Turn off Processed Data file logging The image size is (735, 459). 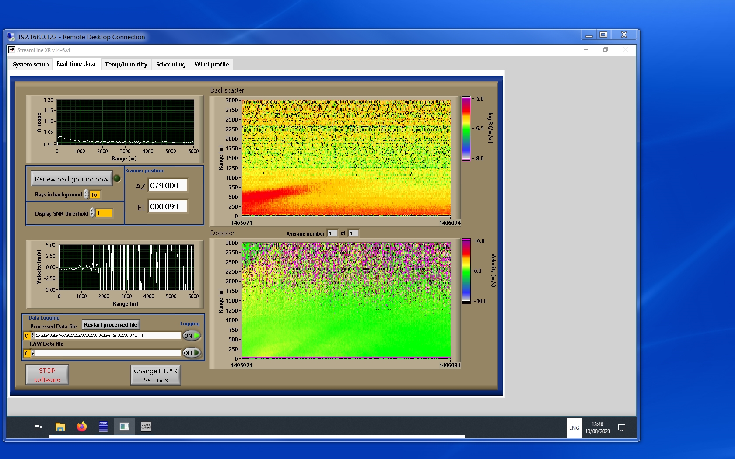pyautogui.click(x=192, y=336)
